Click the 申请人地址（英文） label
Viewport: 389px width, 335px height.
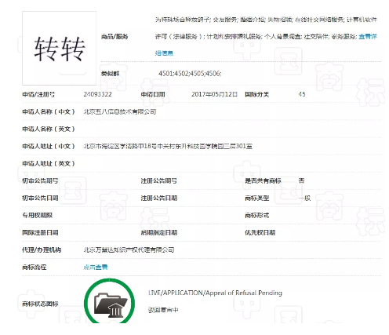coord(49,163)
